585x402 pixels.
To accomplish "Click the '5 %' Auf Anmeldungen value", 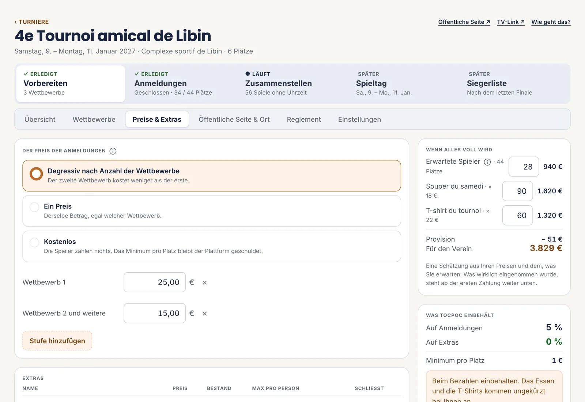I will 554,327.
